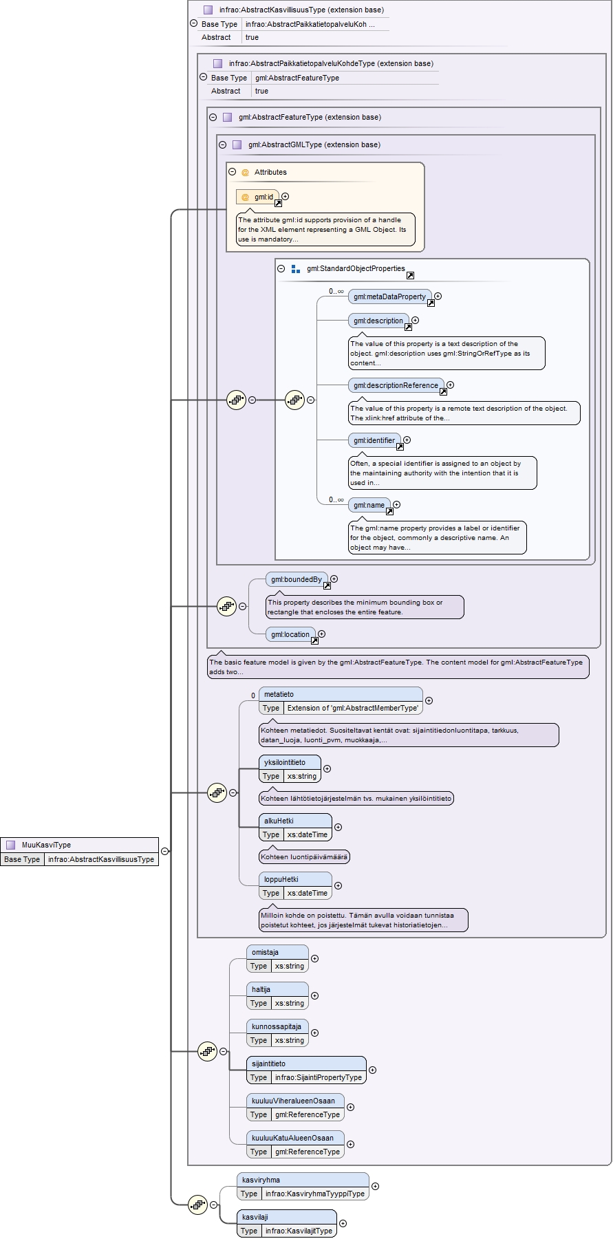Select infrao:SijaintiPropertyType type value
This screenshot has height=1241, width=613.
pyautogui.click(x=318, y=1077)
